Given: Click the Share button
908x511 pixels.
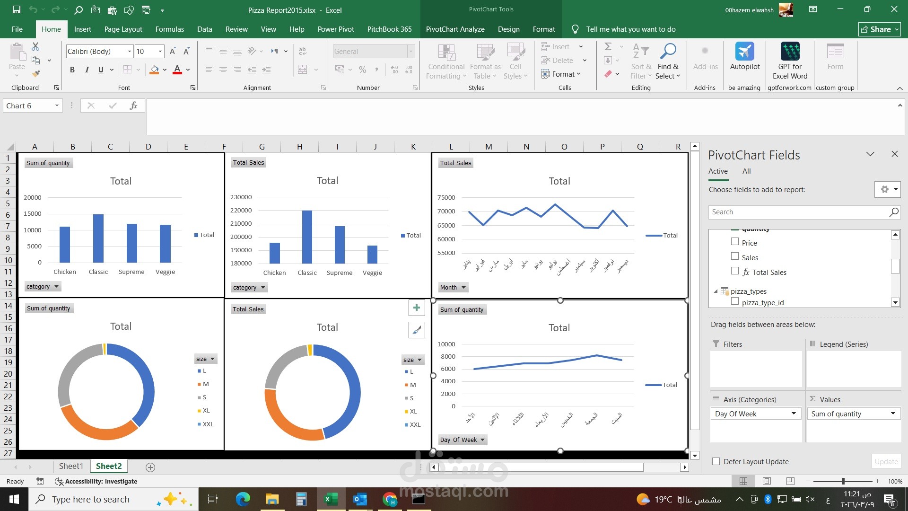Looking at the screenshot, I should 880,29.
